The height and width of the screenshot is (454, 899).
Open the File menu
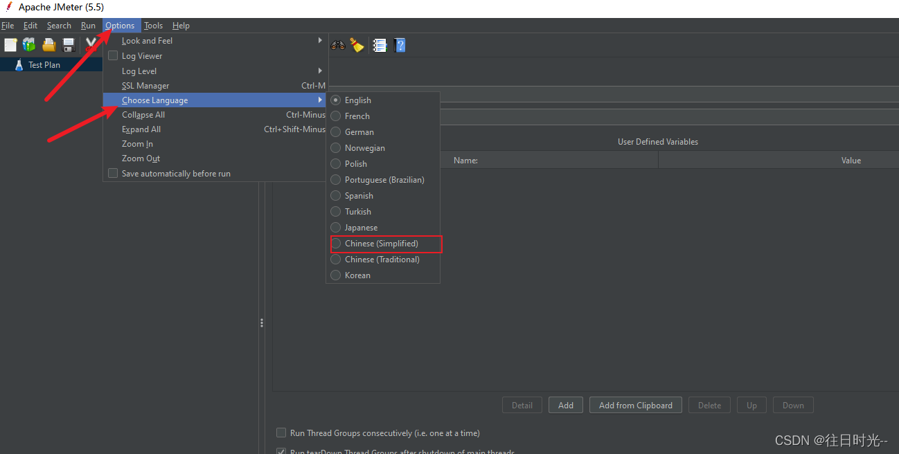[x=8, y=26]
